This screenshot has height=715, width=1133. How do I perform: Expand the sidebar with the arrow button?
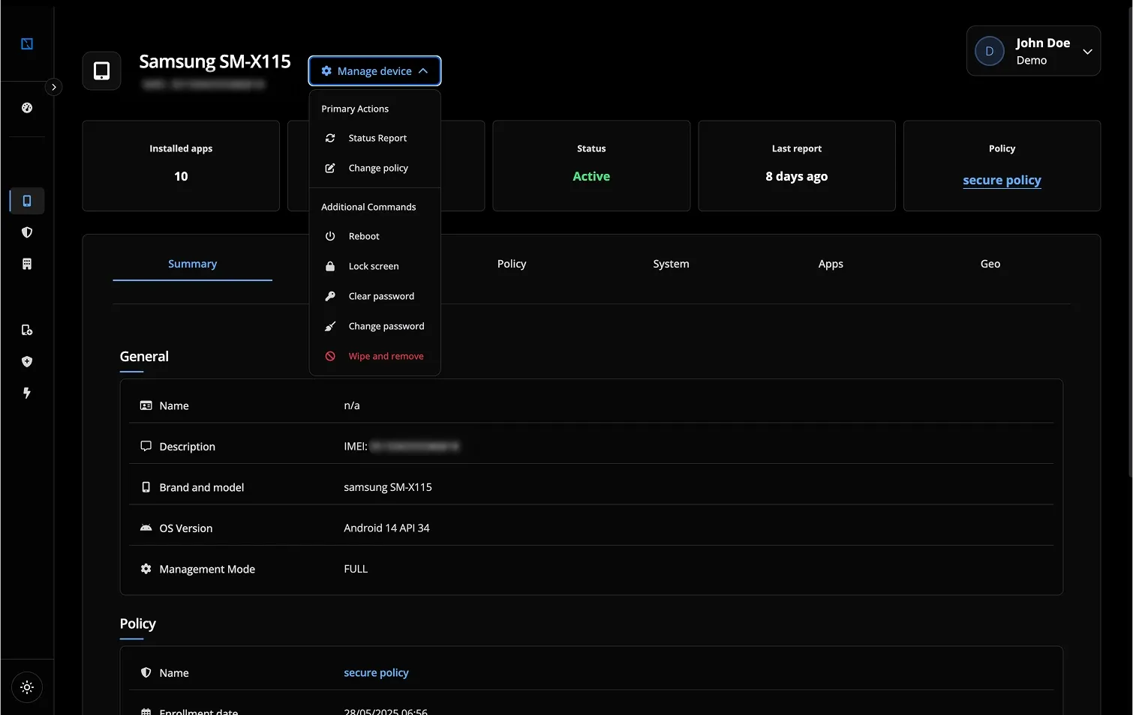pos(53,87)
